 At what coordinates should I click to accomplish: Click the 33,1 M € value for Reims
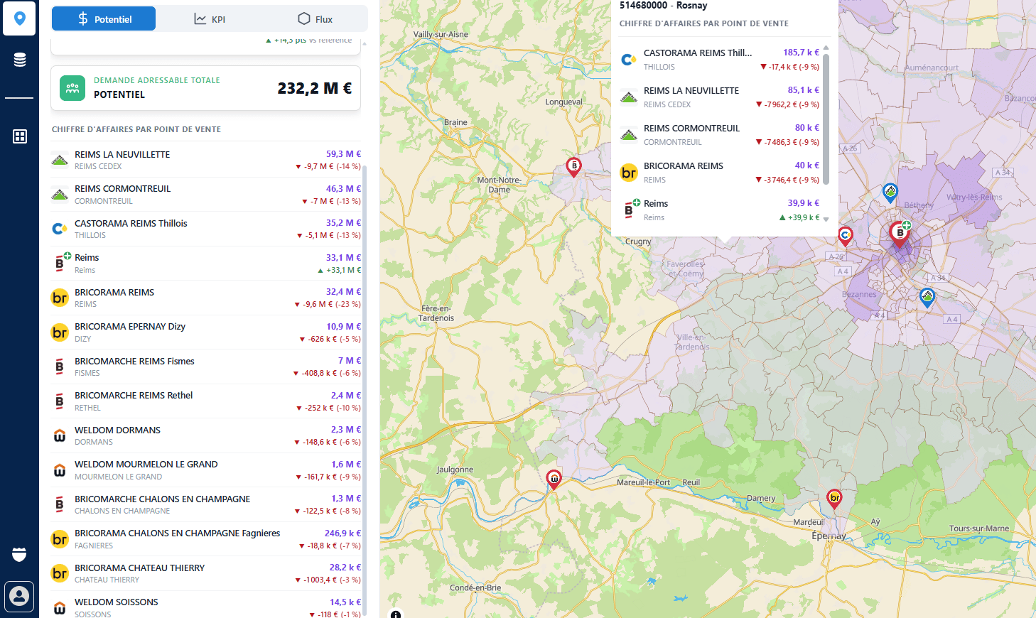pos(343,257)
